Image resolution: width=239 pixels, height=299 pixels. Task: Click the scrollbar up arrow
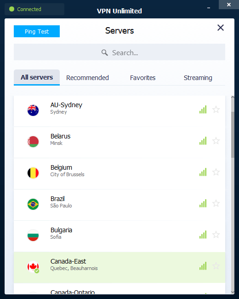(233, 97)
